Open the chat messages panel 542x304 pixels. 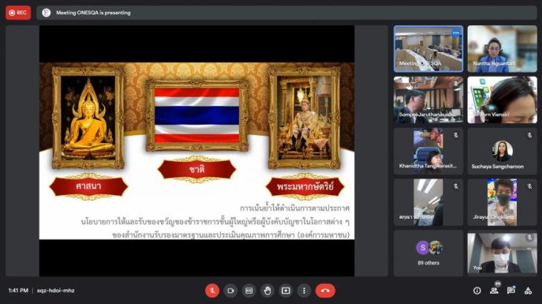click(511, 291)
